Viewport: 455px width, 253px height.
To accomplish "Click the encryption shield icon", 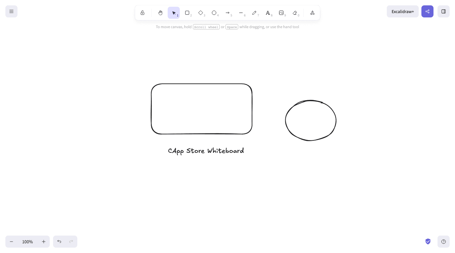I will coord(428,242).
